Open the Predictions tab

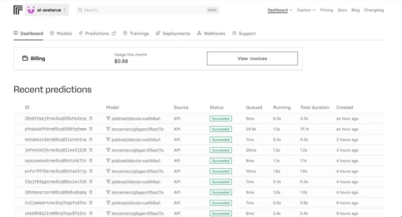pyautogui.click(x=97, y=33)
